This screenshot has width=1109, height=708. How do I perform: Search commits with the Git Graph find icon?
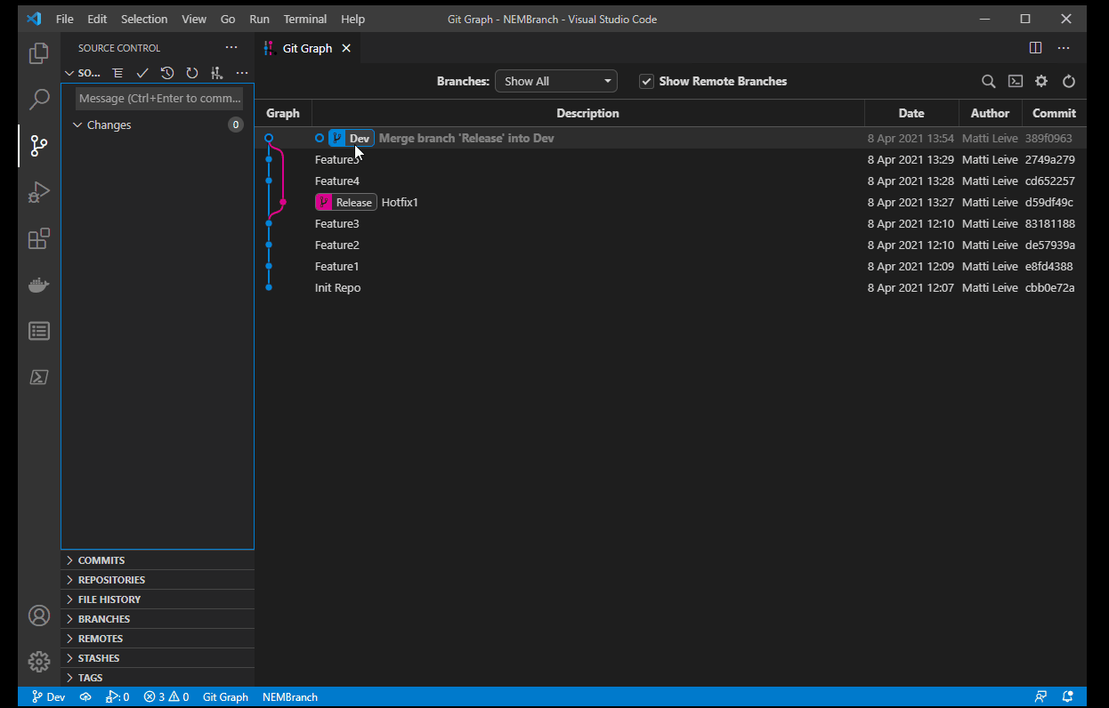point(988,81)
